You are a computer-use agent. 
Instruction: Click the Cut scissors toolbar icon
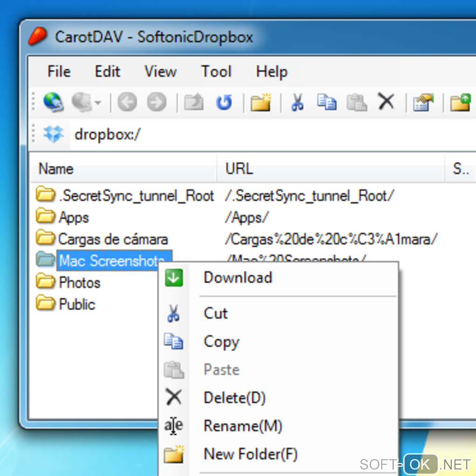pos(297,102)
